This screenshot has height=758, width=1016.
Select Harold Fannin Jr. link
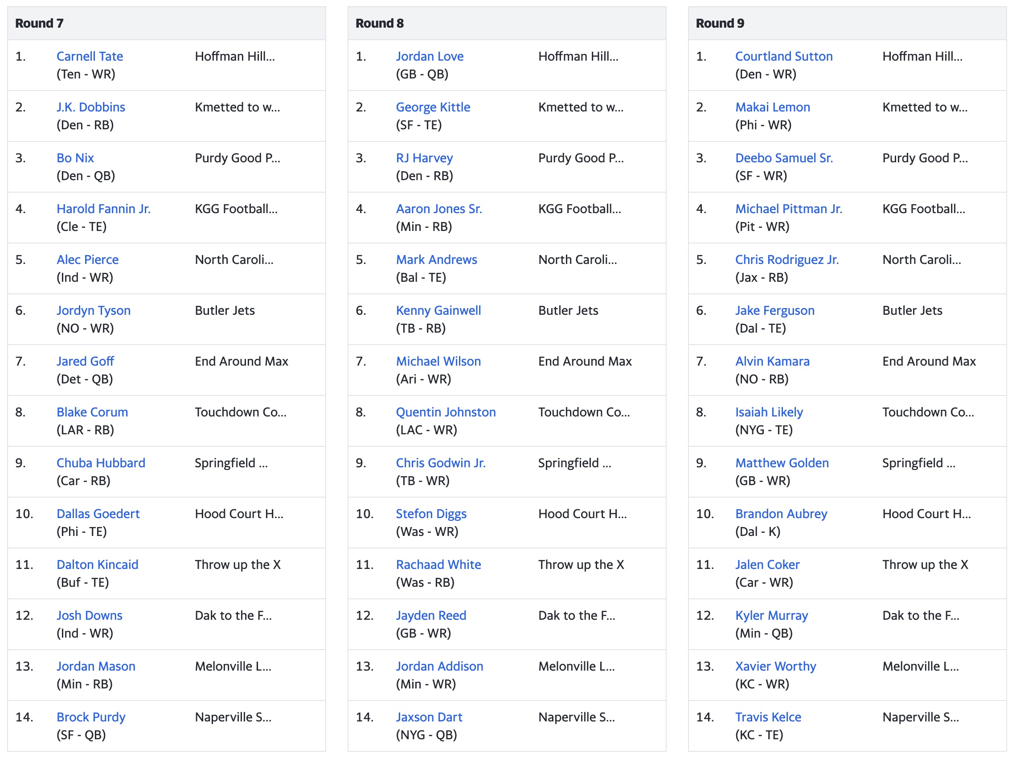(x=104, y=209)
